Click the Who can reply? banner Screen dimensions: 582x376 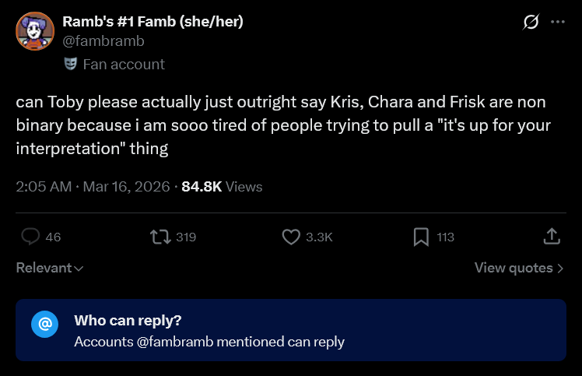click(x=291, y=330)
